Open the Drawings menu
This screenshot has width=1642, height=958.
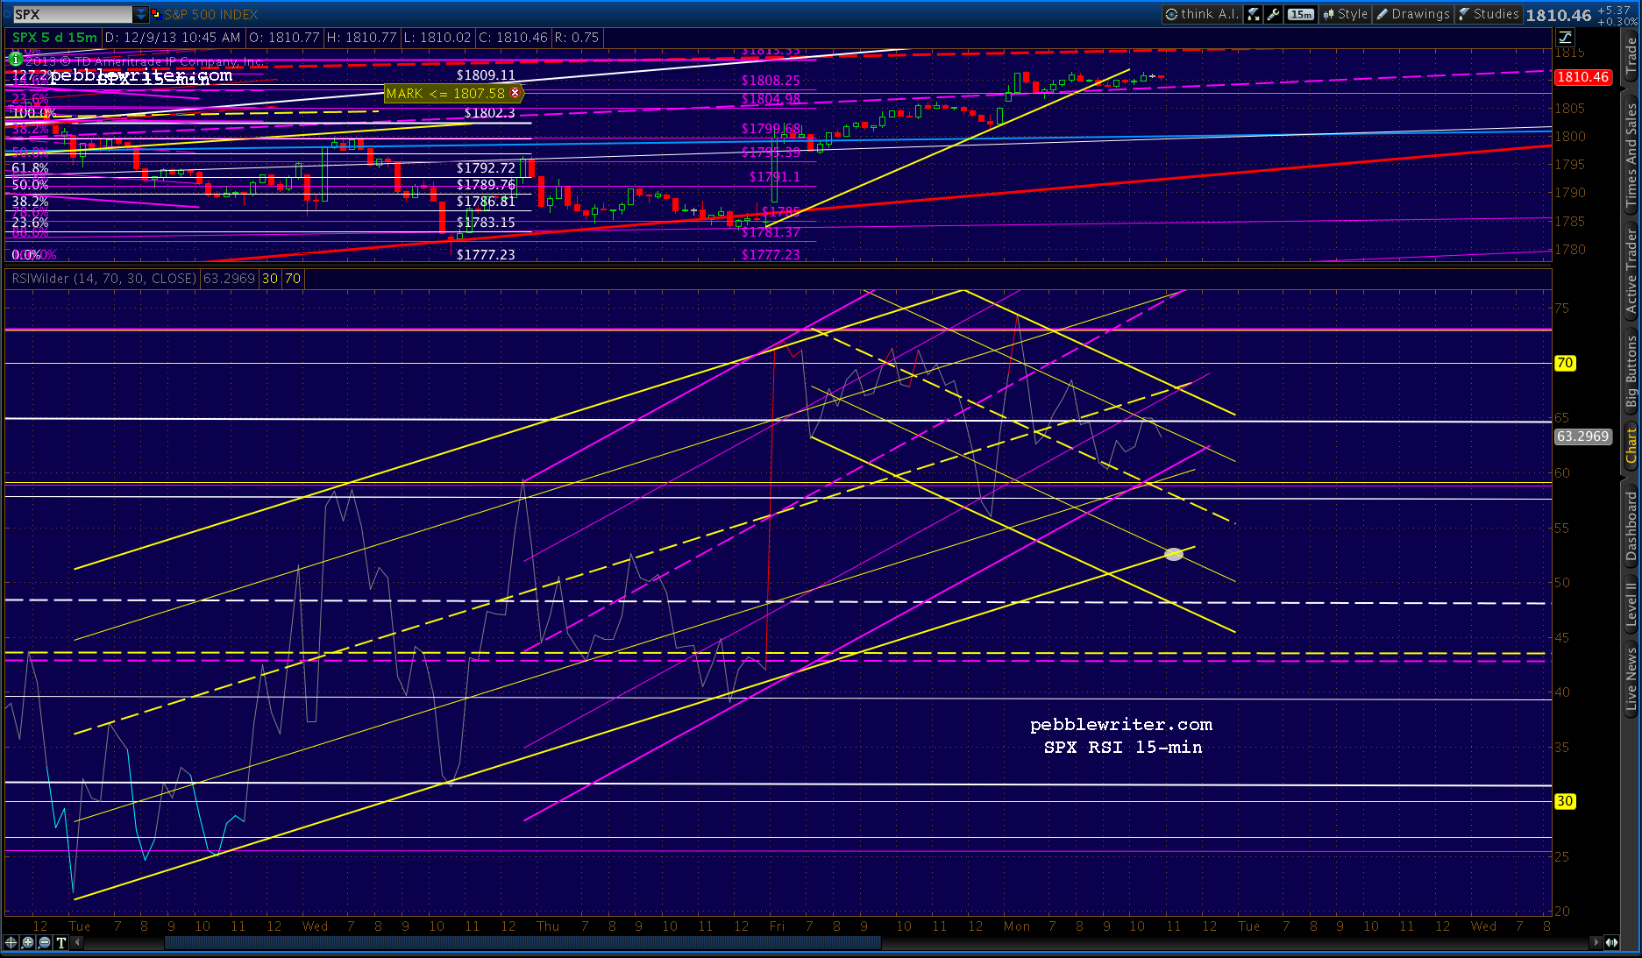click(x=1413, y=15)
